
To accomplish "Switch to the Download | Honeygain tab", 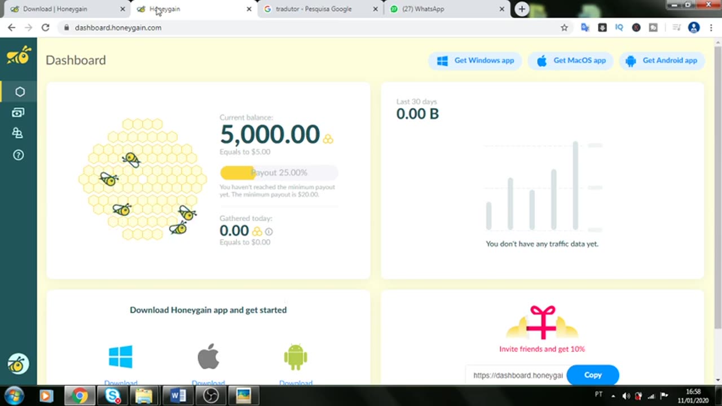I will (x=67, y=9).
